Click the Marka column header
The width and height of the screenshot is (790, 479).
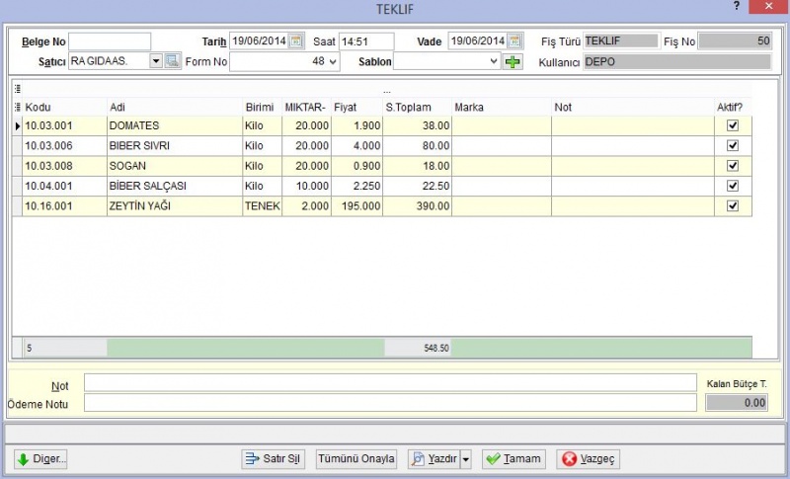[502, 107]
